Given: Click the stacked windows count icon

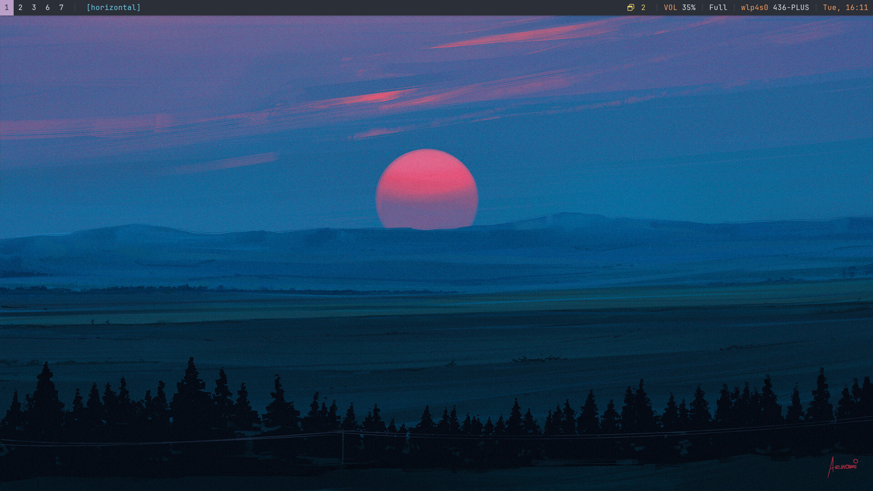Looking at the screenshot, I should [631, 8].
